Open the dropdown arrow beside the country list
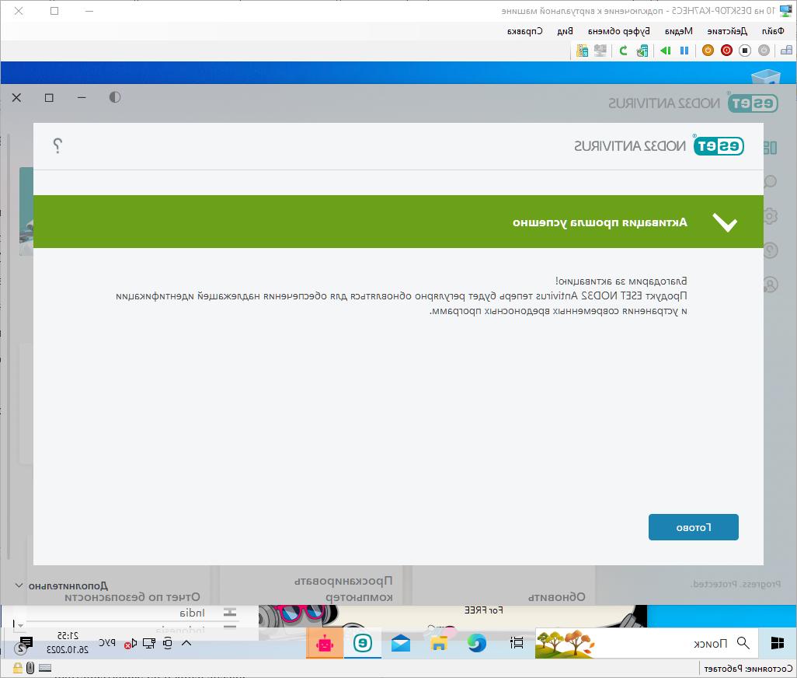 [20, 624]
